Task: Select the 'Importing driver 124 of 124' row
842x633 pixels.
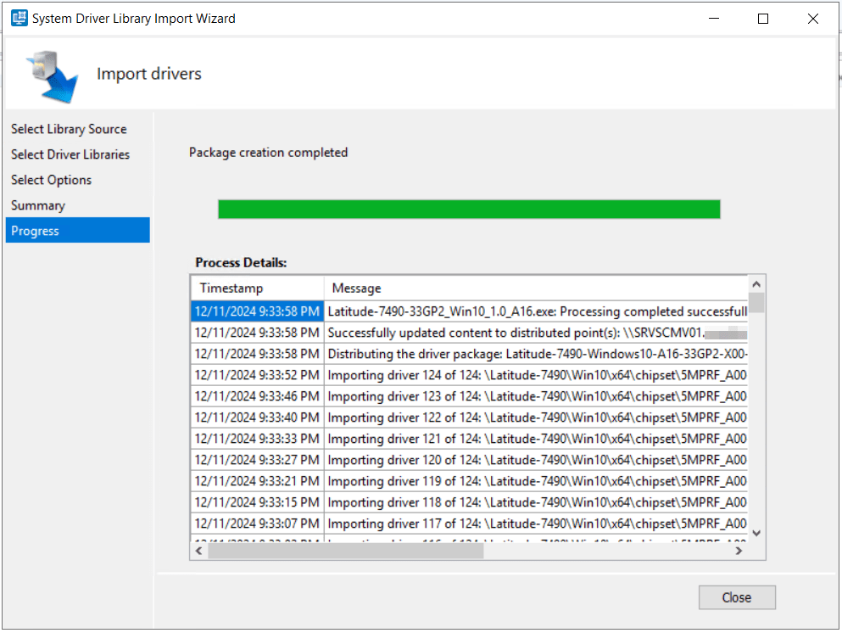Action: [x=536, y=375]
